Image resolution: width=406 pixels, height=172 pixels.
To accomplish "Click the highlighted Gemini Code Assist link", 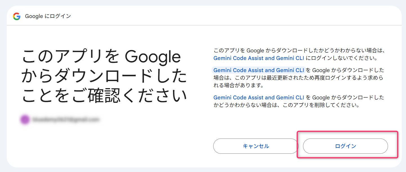I will coord(259,70).
